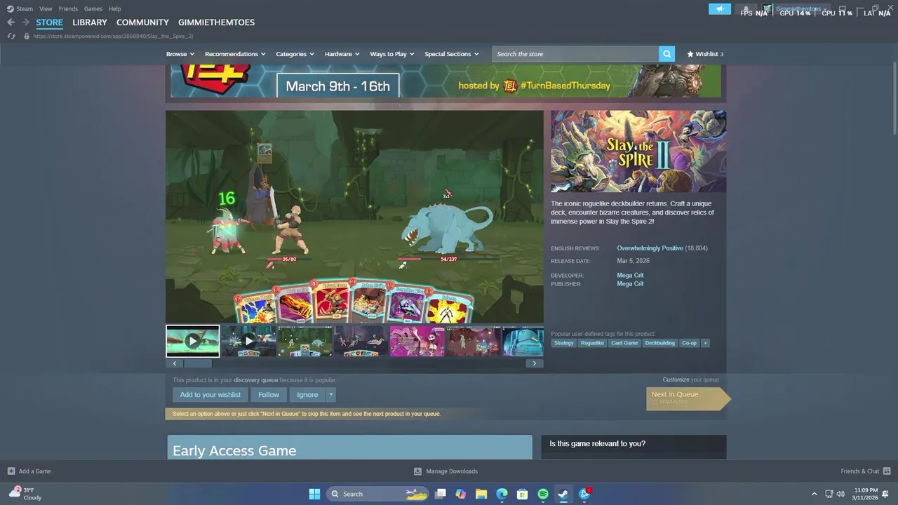This screenshot has height=505, width=898.
Task: Open the notification bell in system tray
Action: click(x=885, y=494)
